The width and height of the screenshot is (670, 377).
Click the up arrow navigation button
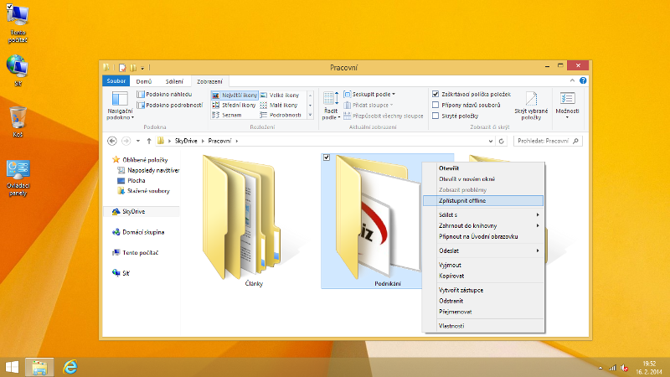[148, 141]
